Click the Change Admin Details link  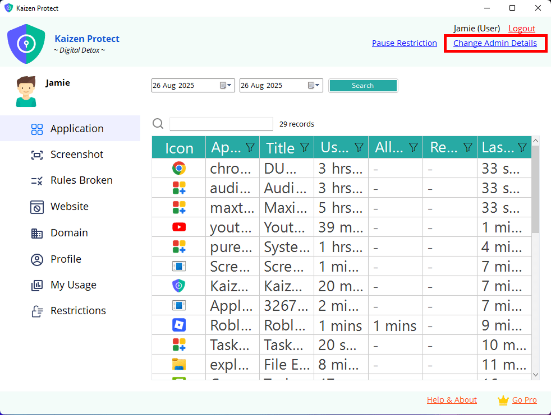point(495,43)
